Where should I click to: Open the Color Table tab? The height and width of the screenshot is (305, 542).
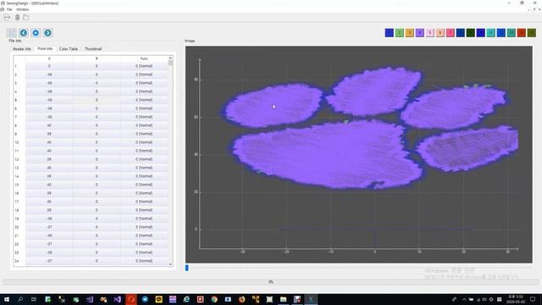[69, 49]
